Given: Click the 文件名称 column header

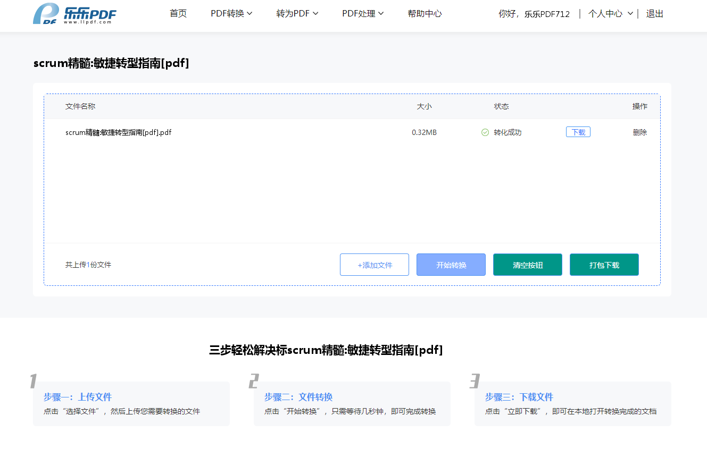Looking at the screenshot, I should coord(80,106).
